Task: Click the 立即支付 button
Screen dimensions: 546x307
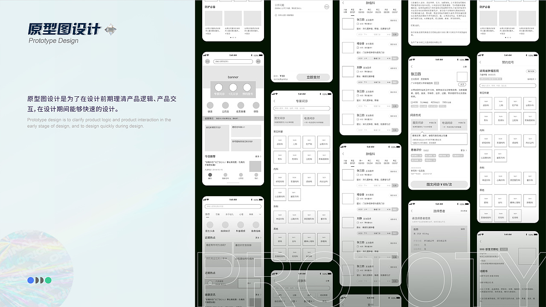Action: point(313,77)
